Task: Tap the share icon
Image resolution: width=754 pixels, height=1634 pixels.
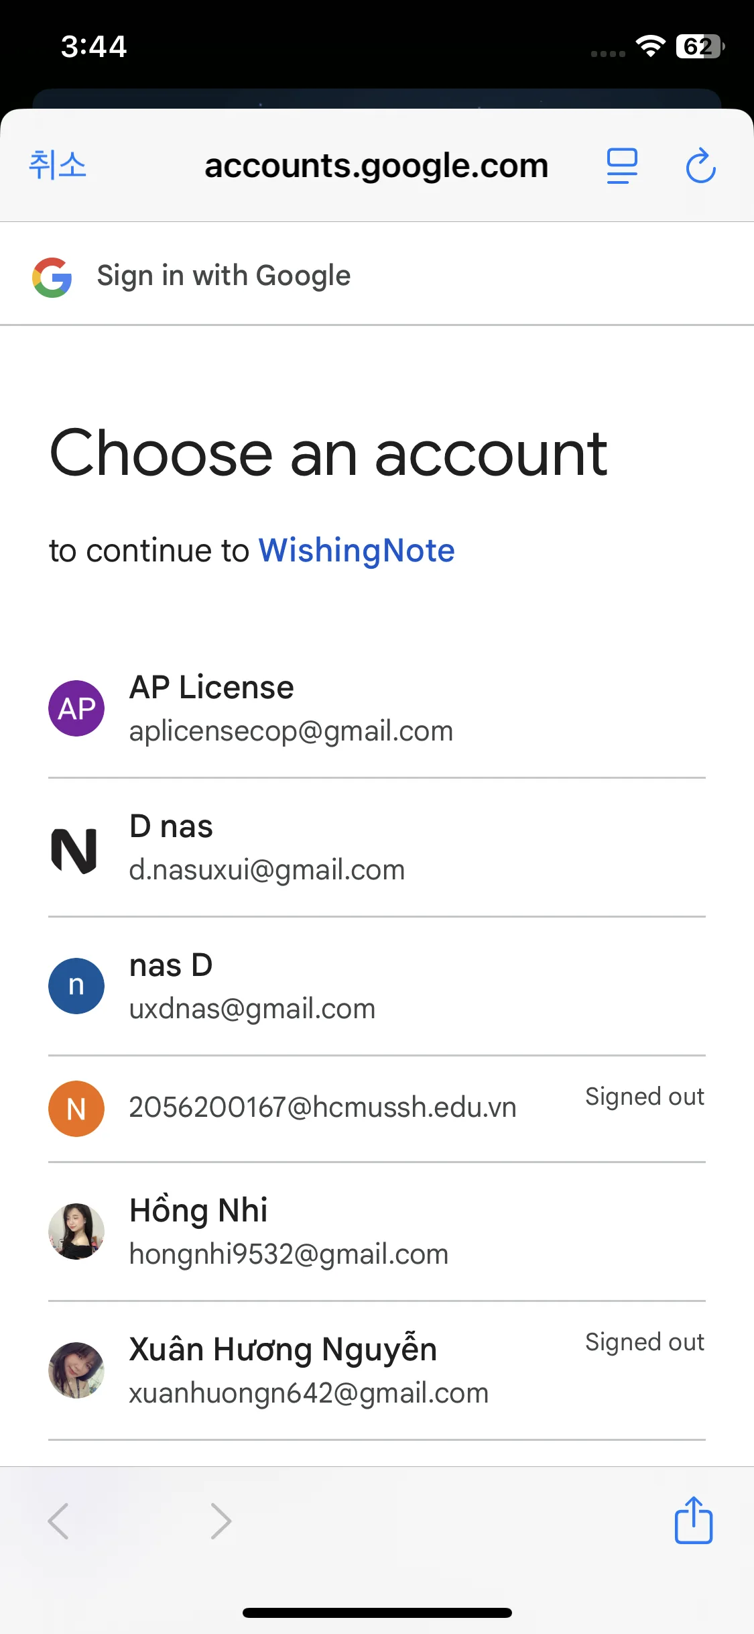Action: (x=693, y=1520)
